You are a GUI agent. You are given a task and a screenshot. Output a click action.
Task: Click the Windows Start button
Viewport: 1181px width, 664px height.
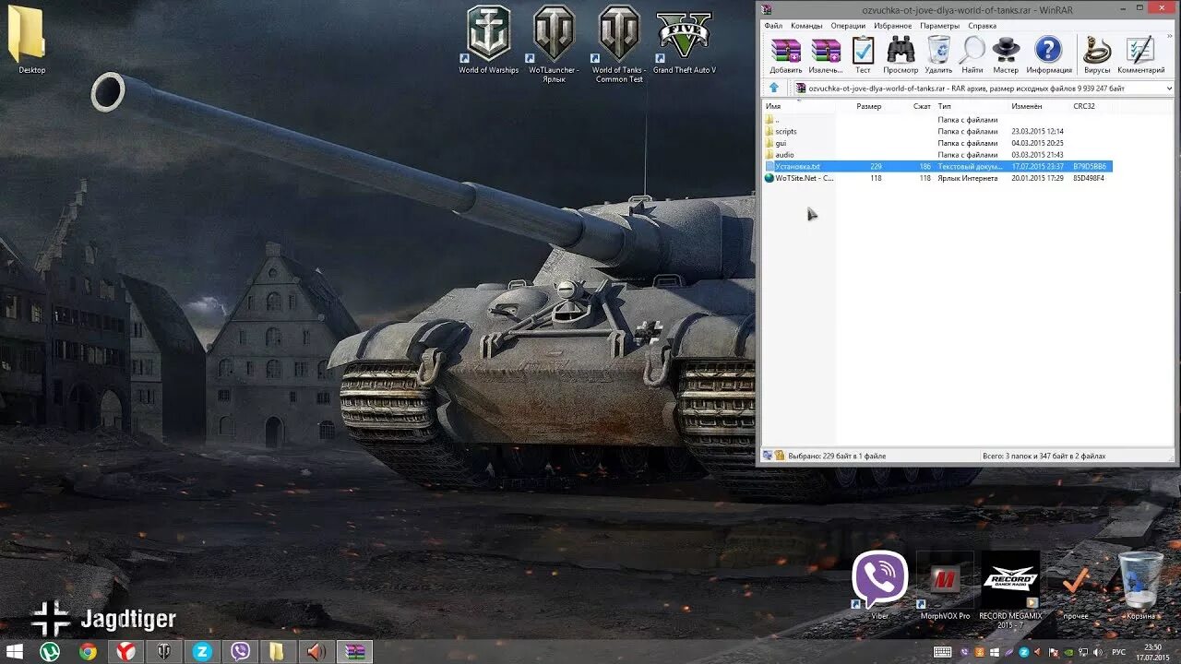tap(16, 652)
